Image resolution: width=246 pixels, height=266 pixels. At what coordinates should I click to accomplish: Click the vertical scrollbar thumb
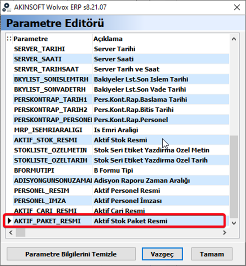(234, 177)
